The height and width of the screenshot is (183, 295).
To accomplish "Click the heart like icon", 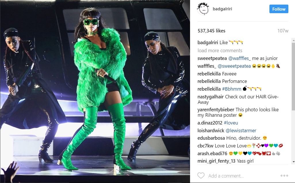I will 201,176.
